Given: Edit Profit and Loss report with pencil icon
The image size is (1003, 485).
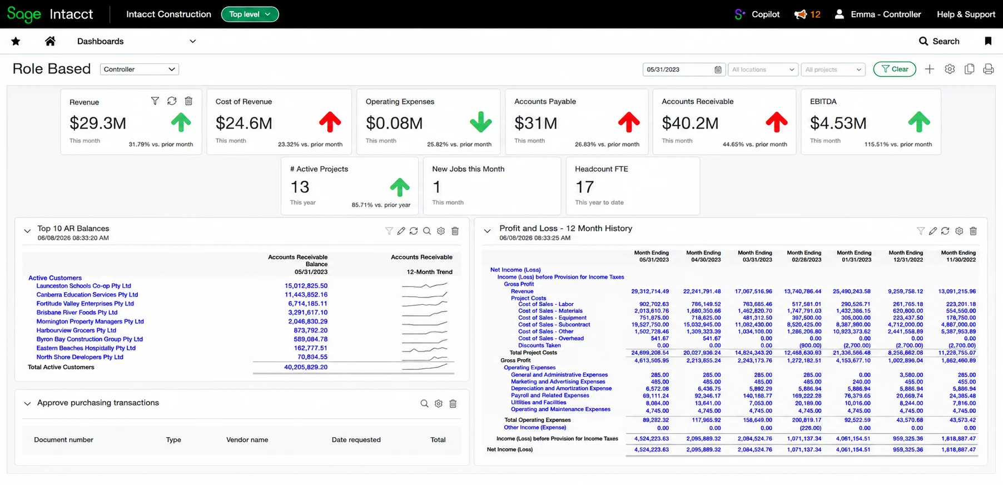Looking at the screenshot, I should [x=933, y=231].
